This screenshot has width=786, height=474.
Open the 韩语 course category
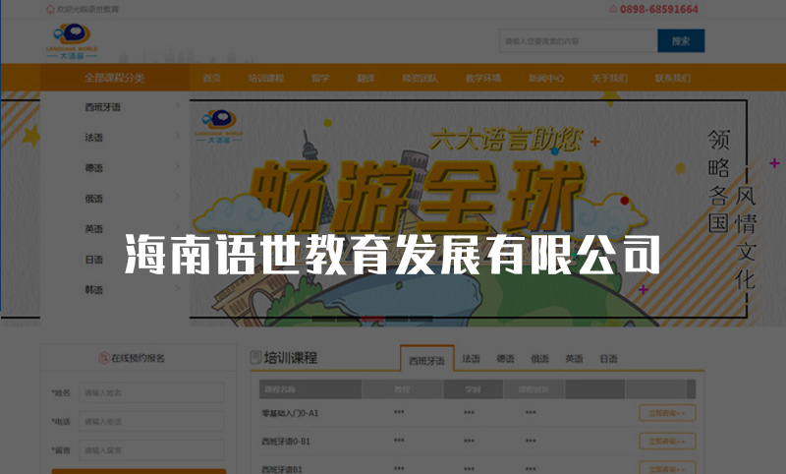(94, 290)
